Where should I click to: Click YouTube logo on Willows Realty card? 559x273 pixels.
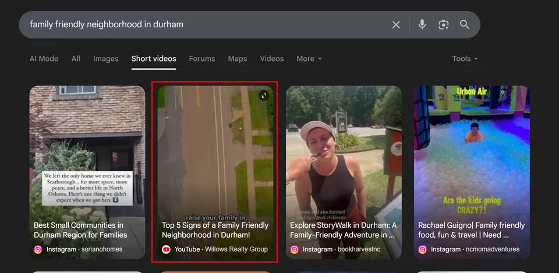coord(166,250)
